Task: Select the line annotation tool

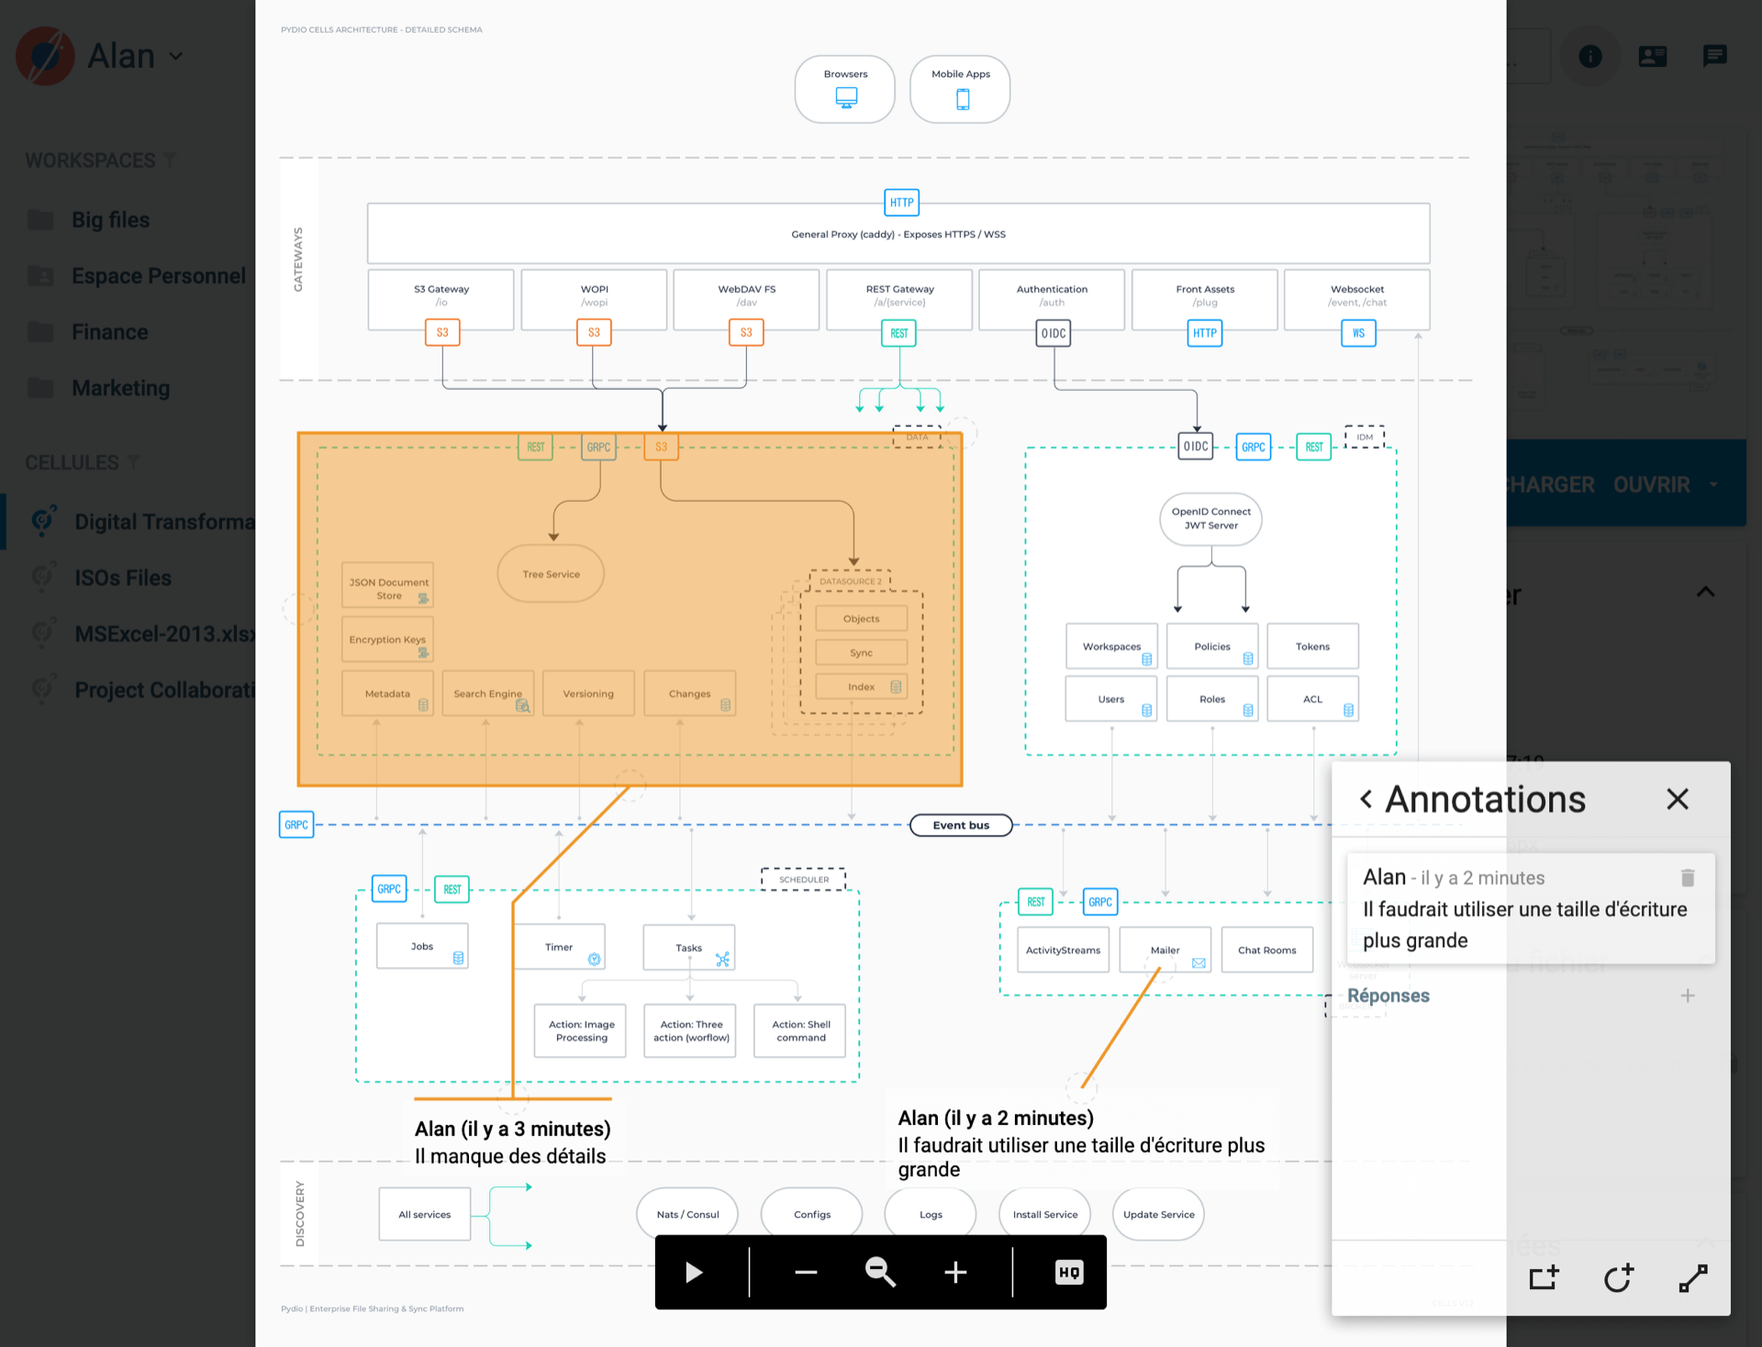Action: (1693, 1277)
